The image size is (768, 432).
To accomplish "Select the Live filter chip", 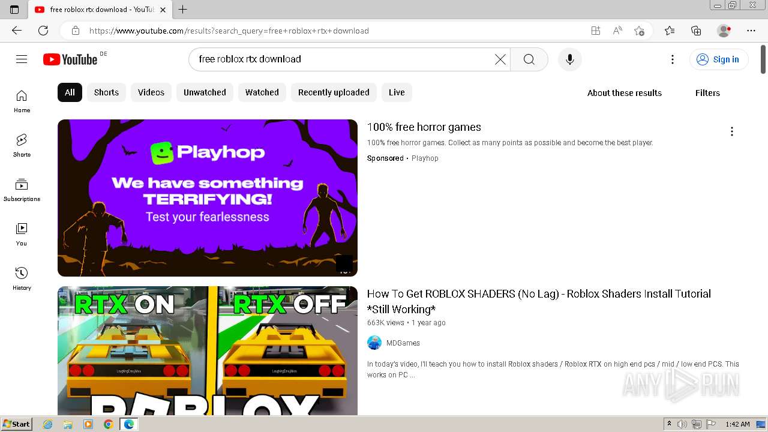I will [397, 92].
